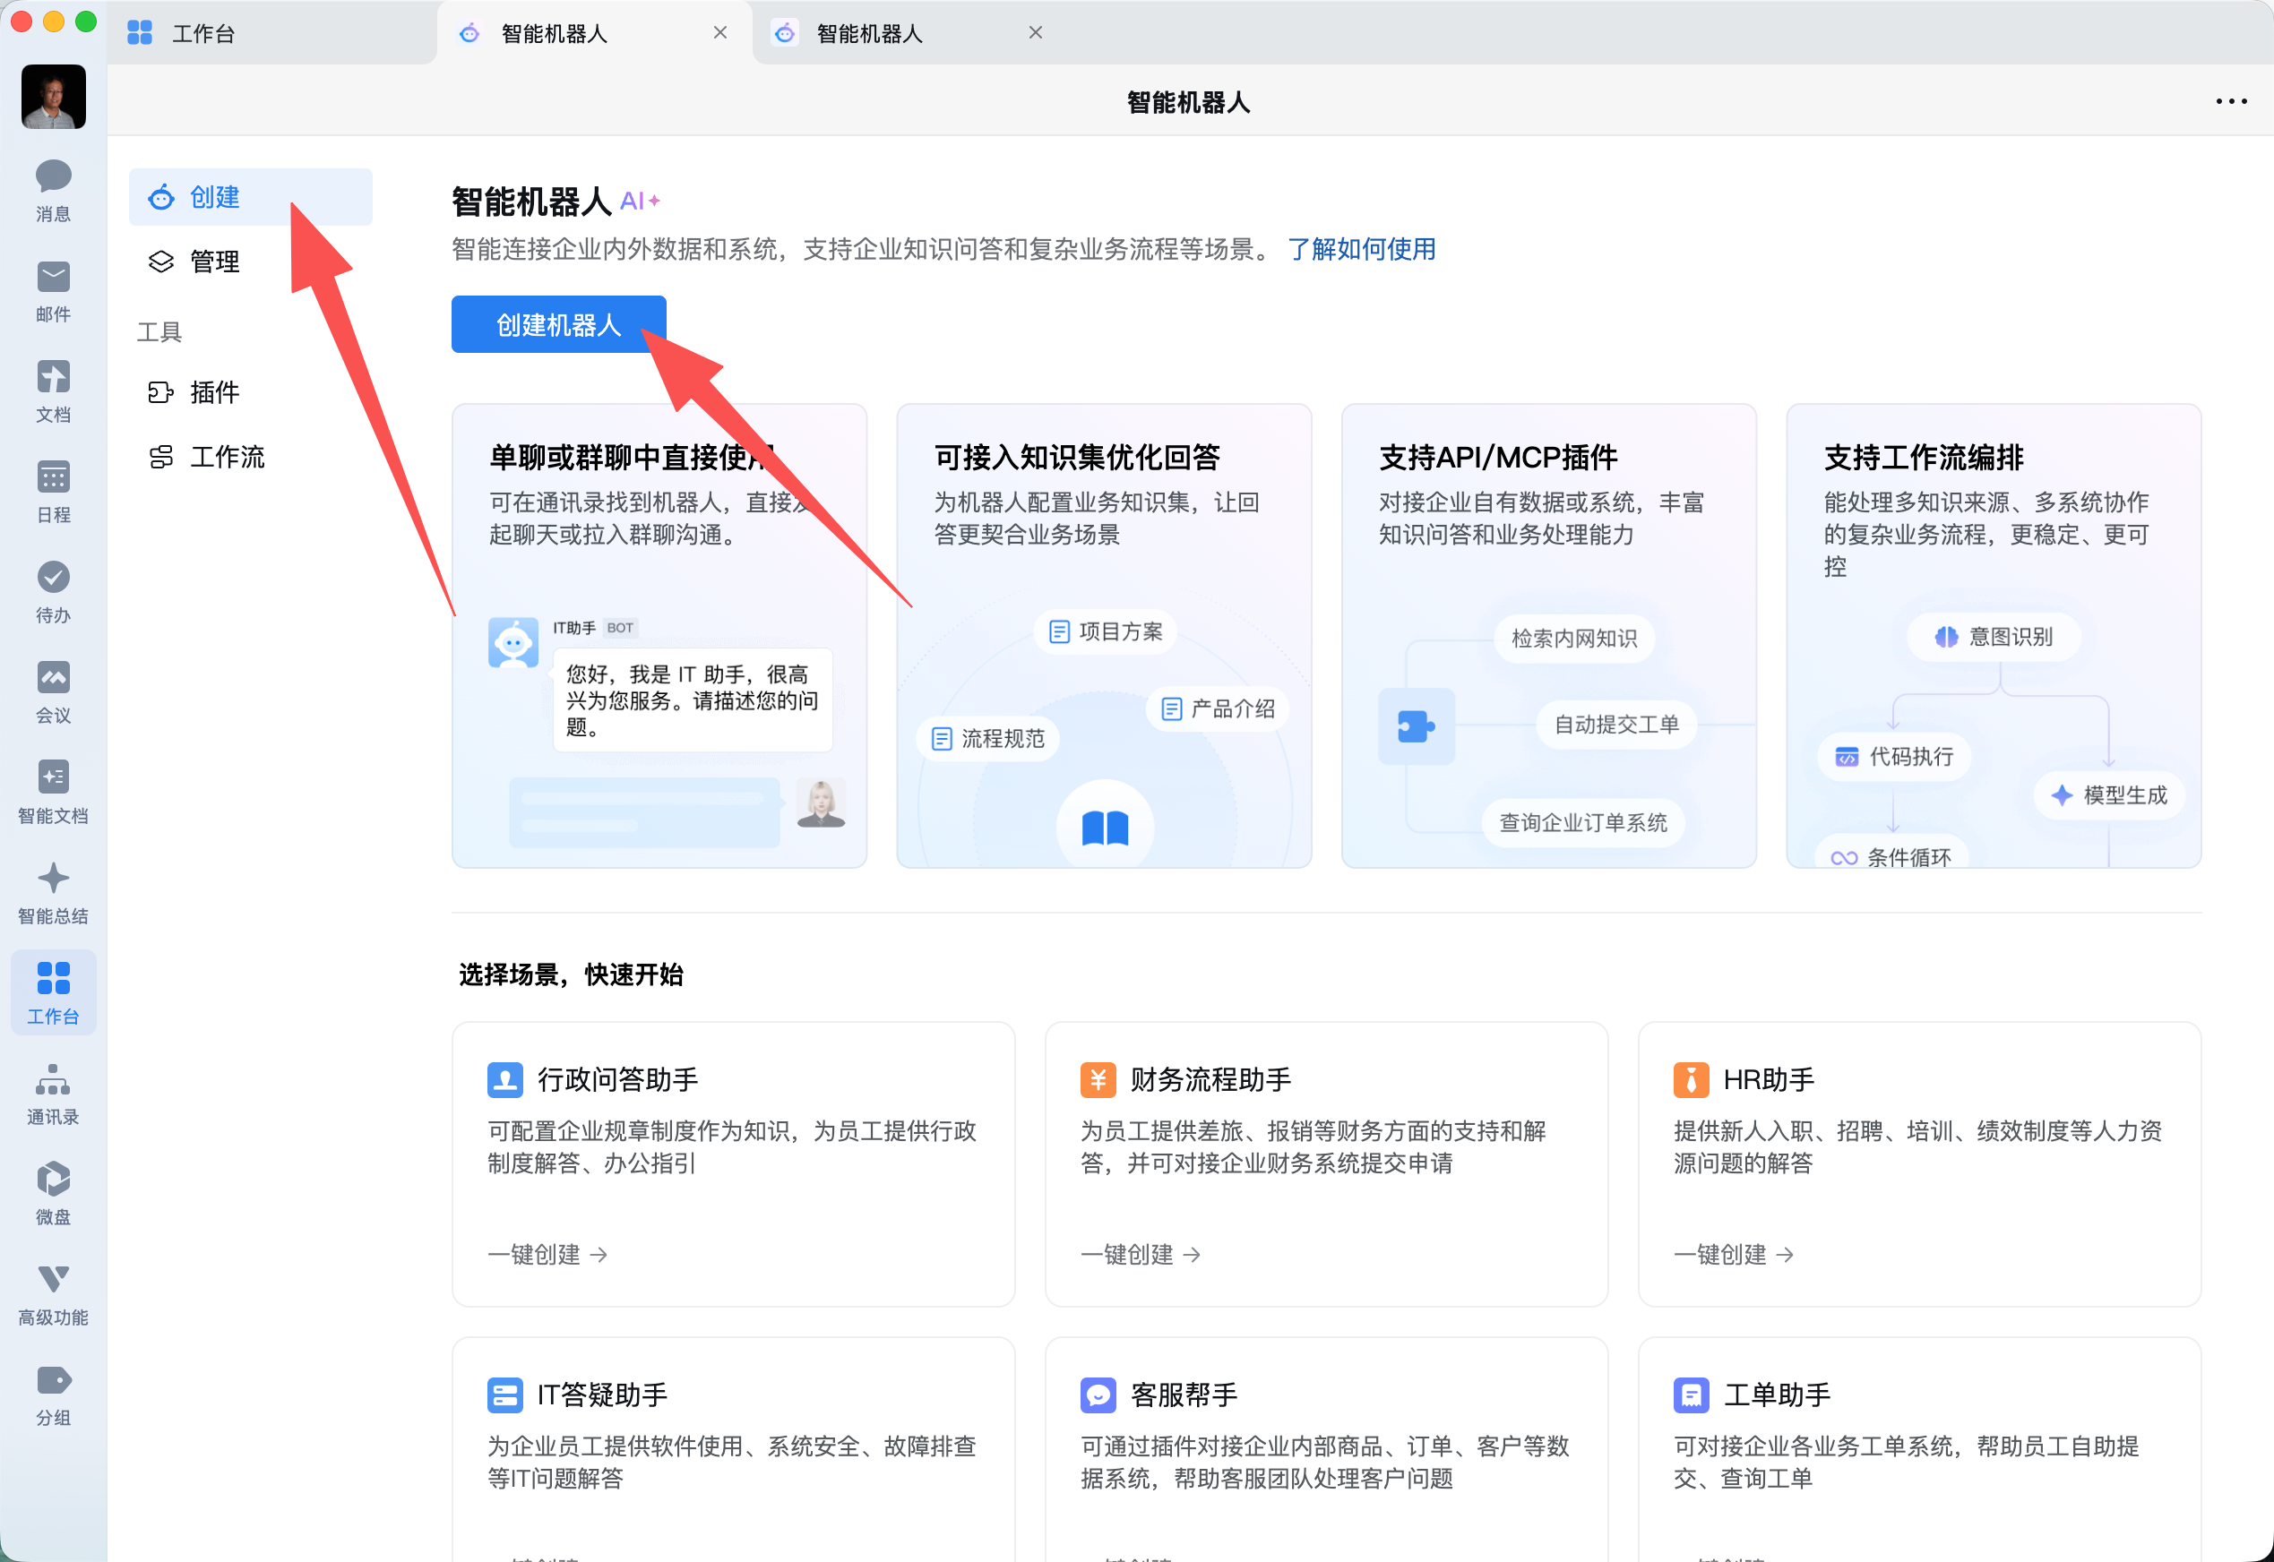
Task: Switch to the 工作台 tab
Action: coord(271,33)
